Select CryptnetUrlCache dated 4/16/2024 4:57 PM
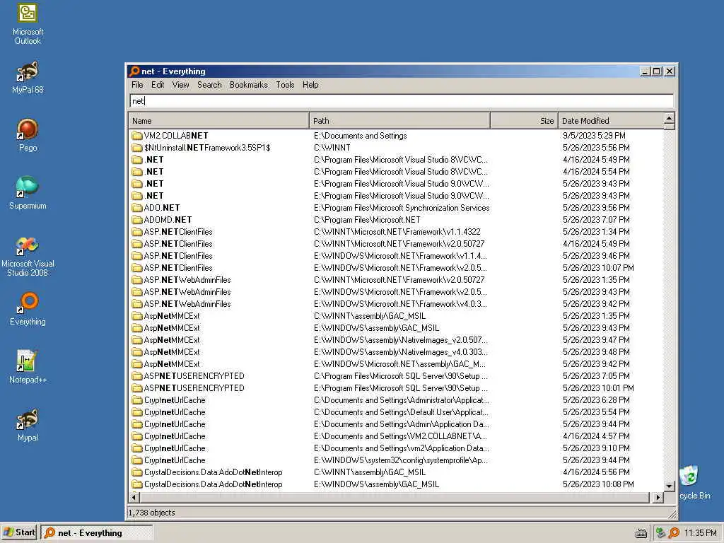Viewport: 724px width, 543px height. [x=175, y=436]
